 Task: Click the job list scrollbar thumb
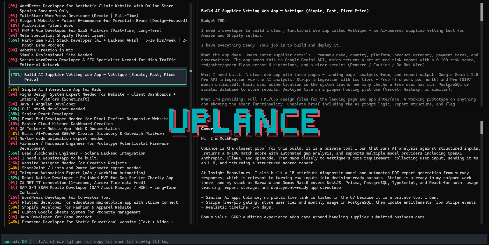191,71
